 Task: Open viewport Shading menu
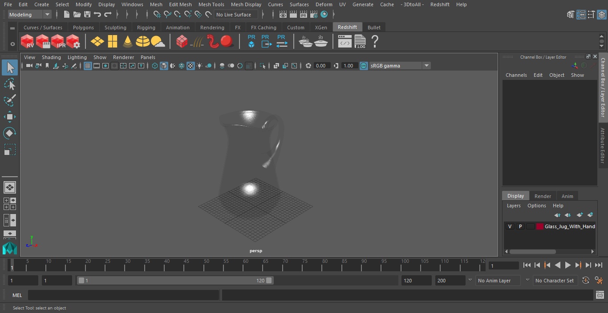click(51, 57)
